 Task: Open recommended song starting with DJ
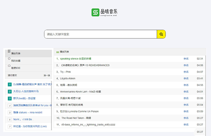[32, 84]
